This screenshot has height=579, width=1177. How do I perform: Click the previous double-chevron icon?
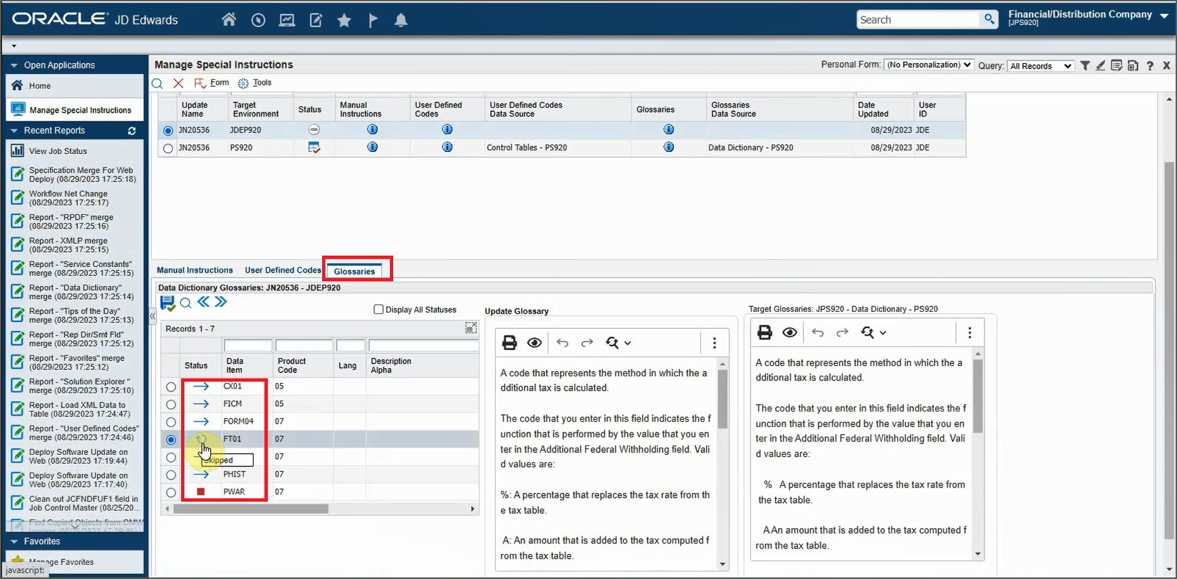(x=203, y=302)
